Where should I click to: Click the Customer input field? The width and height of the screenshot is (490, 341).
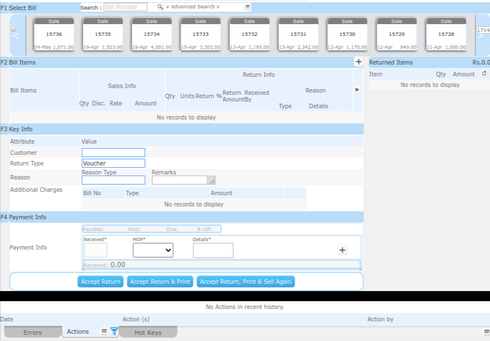point(114,153)
